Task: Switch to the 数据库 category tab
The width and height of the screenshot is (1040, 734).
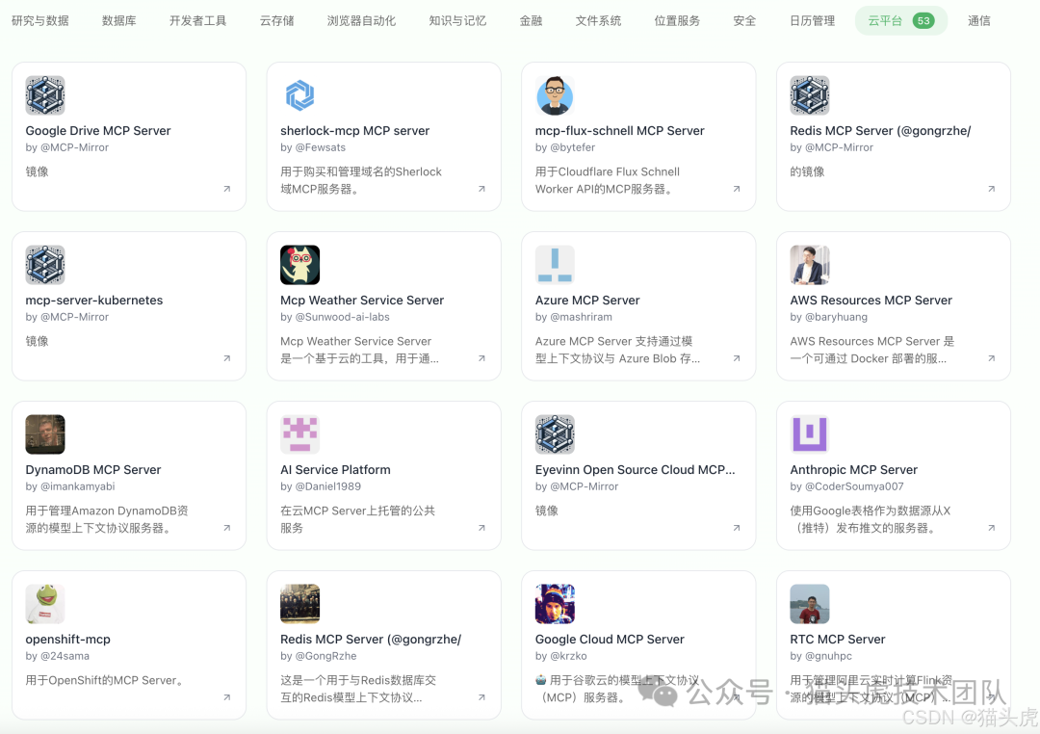Action: (x=118, y=20)
